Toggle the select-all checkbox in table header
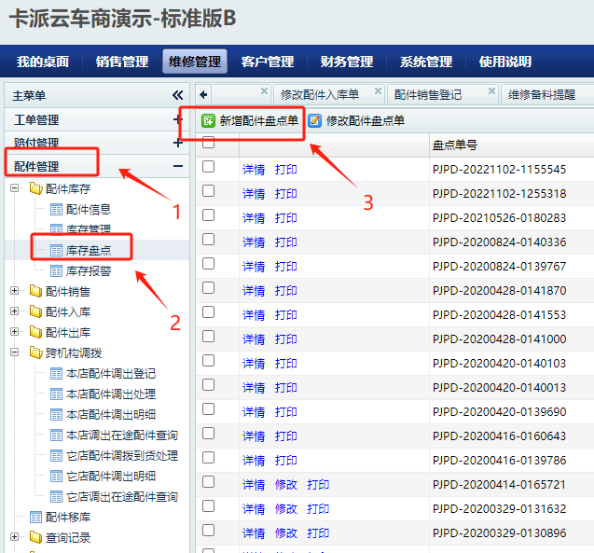This screenshot has width=594, height=553. [209, 143]
